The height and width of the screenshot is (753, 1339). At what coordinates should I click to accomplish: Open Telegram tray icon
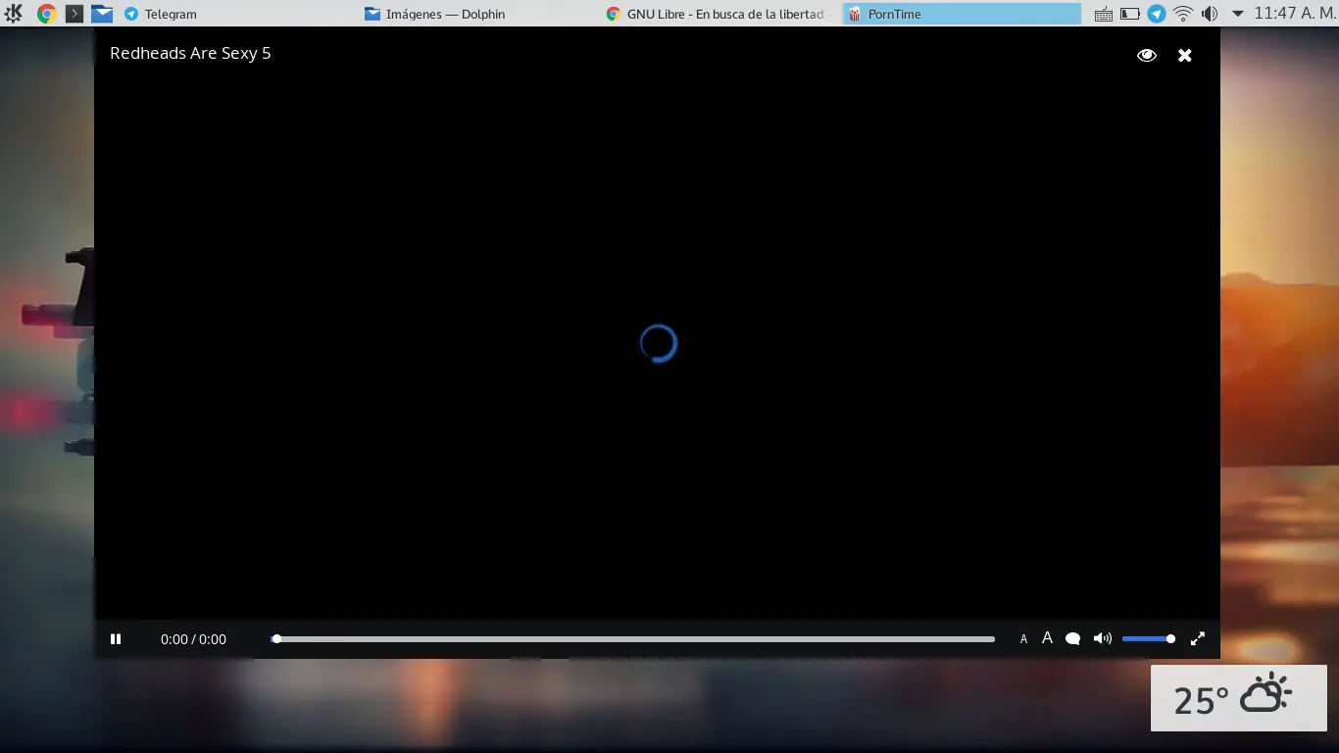tap(1157, 14)
